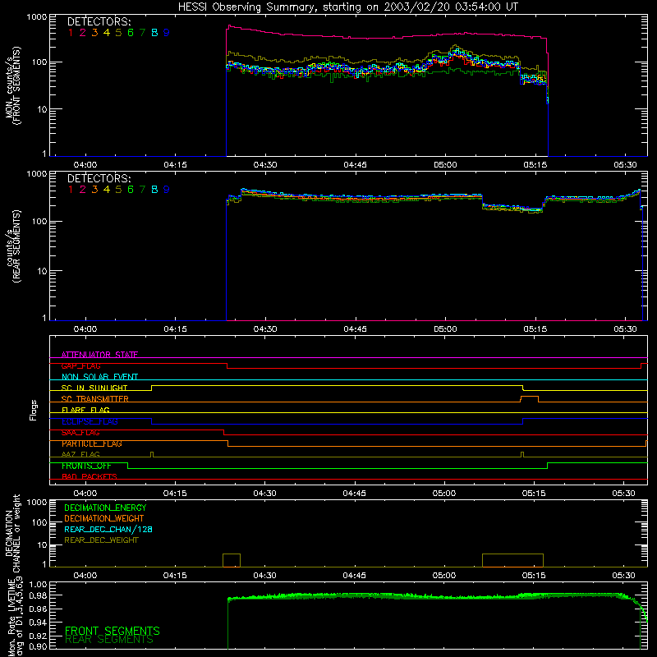Select detector 3 legend number in front segments panel
The image size is (657, 657).
(94, 33)
